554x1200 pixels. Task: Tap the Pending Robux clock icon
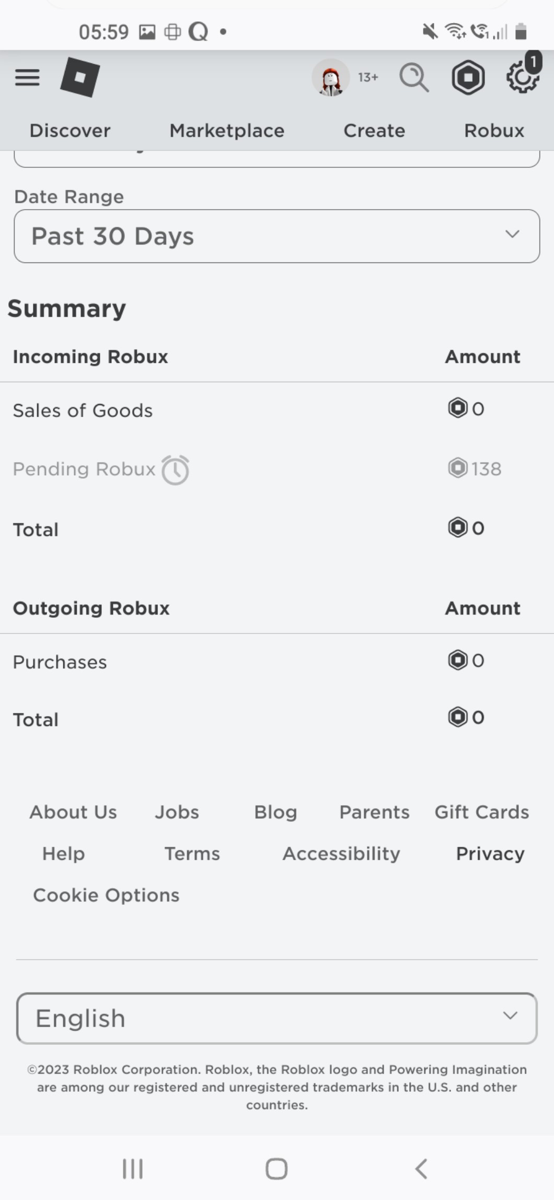click(x=175, y=470)
